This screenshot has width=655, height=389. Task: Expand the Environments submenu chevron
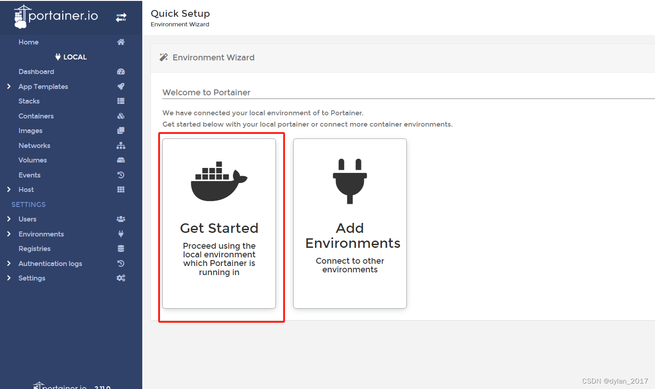[x=9, y=234]
